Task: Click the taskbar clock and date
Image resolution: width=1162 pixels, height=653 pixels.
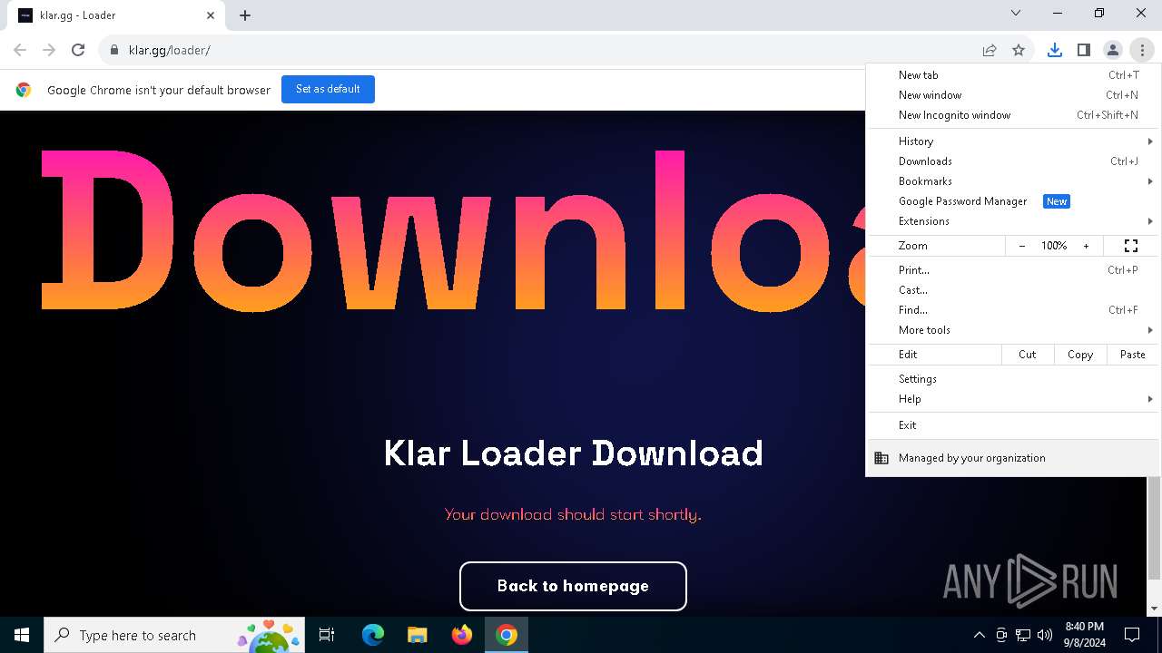Action: [x=1084, y=635]
